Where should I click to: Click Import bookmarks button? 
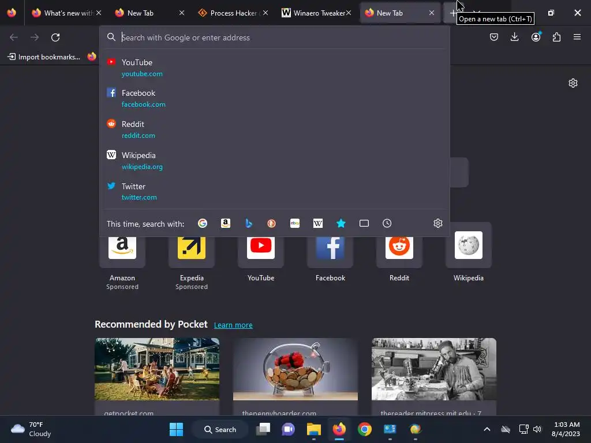coord(44,57)
